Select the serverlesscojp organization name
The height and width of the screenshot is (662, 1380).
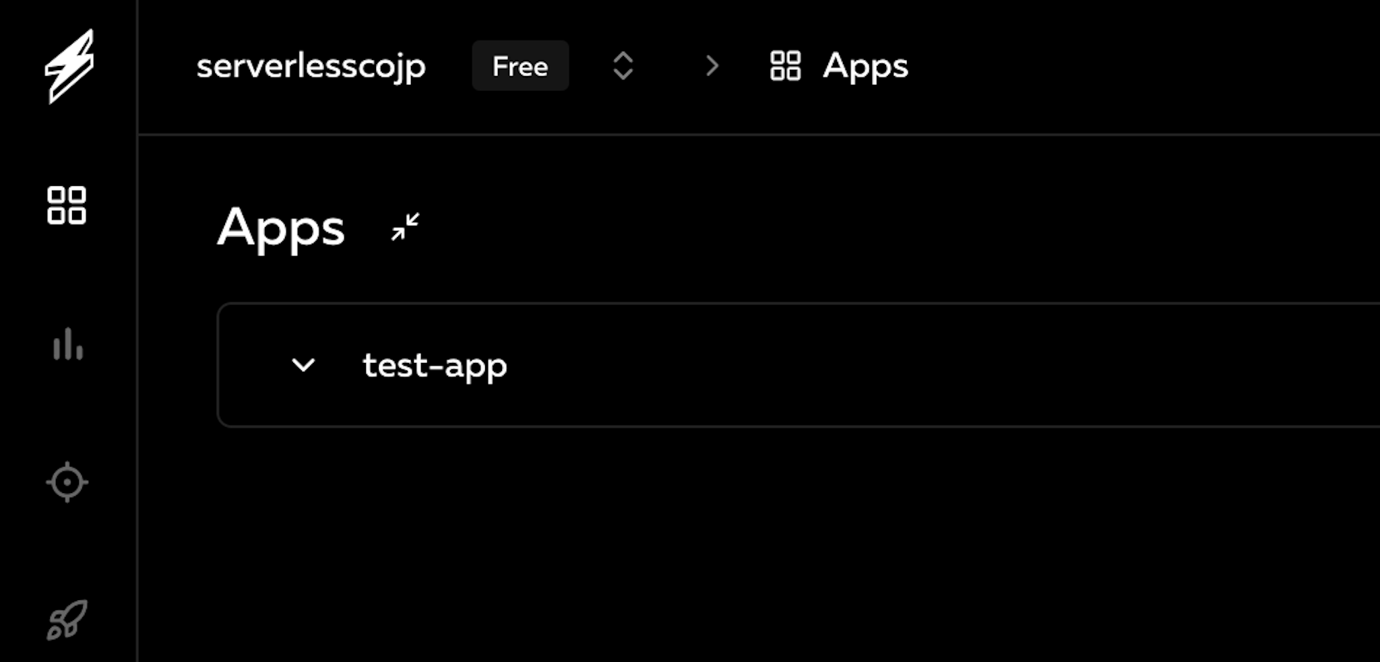pos(311,66)
